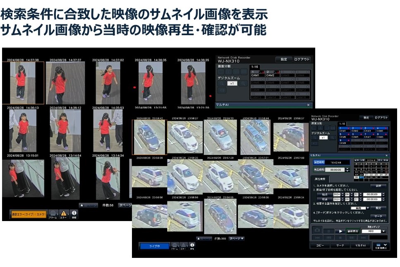The width and height of the screenshot is (400, 267).
Task: Click the magnifier left of ×1 in the vehicle-search window
Action: (314, 137)
